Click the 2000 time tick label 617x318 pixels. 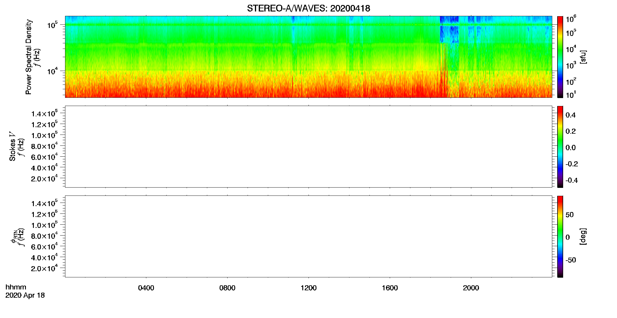(471, 288)
